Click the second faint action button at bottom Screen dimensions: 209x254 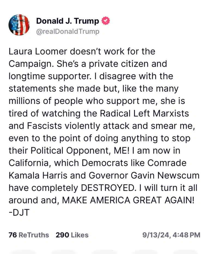point(64,252)
